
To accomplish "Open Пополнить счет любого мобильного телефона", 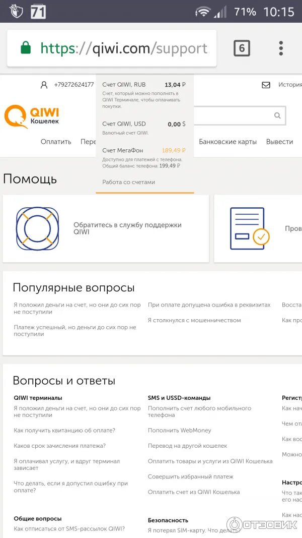I will 199,411.
